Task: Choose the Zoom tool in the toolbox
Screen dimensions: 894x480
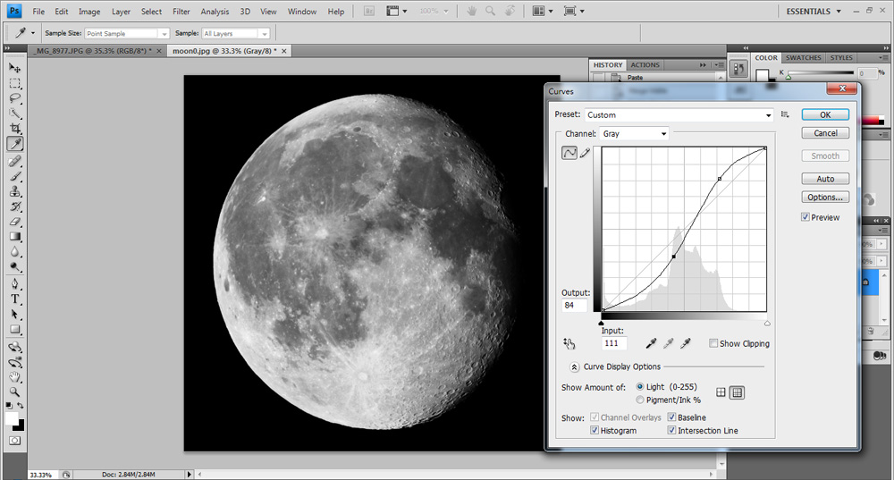Action: click(x=15, y=392)
